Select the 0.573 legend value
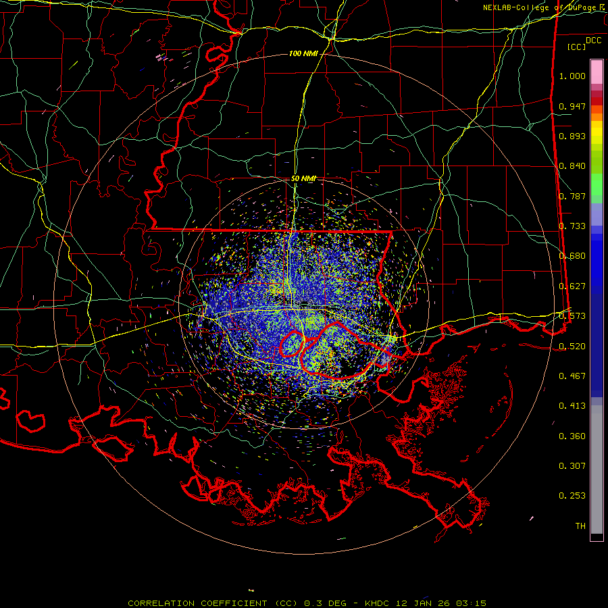Viewport: 608px width, 608px height. [572, 316]
